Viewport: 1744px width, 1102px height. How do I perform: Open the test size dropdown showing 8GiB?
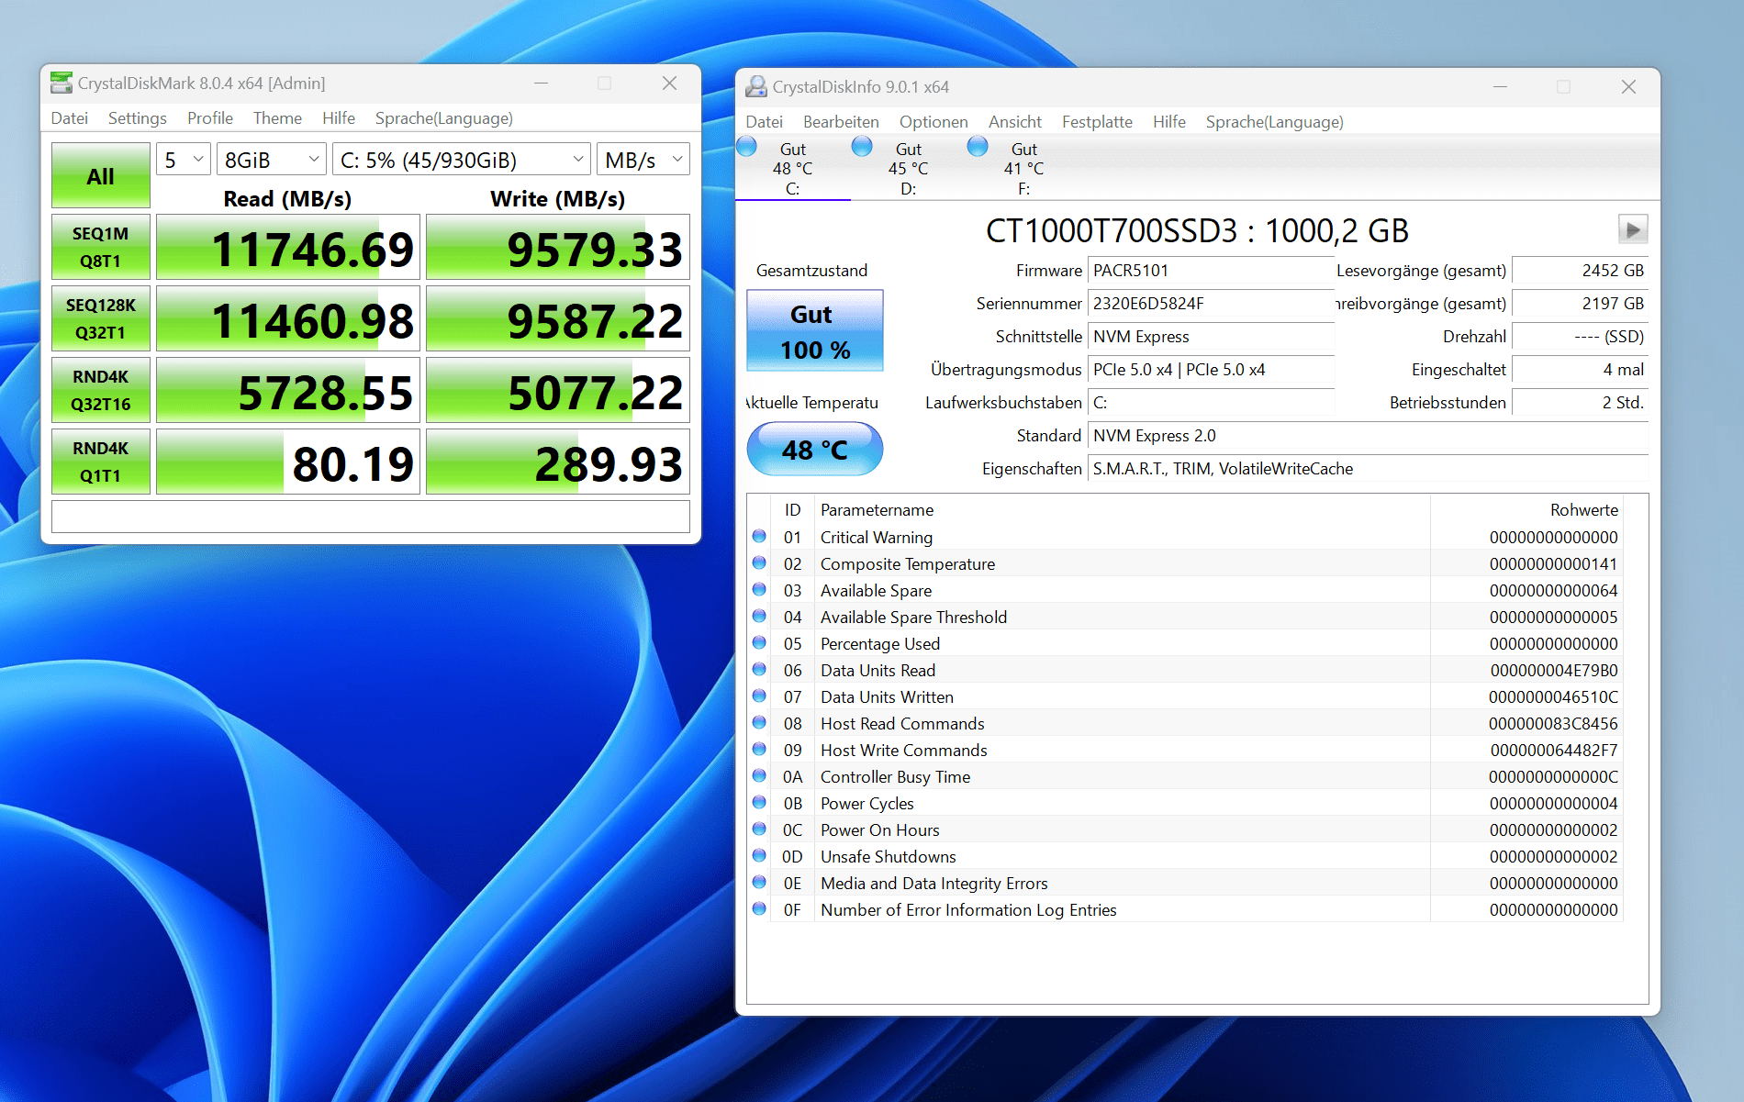pos(272,160)
